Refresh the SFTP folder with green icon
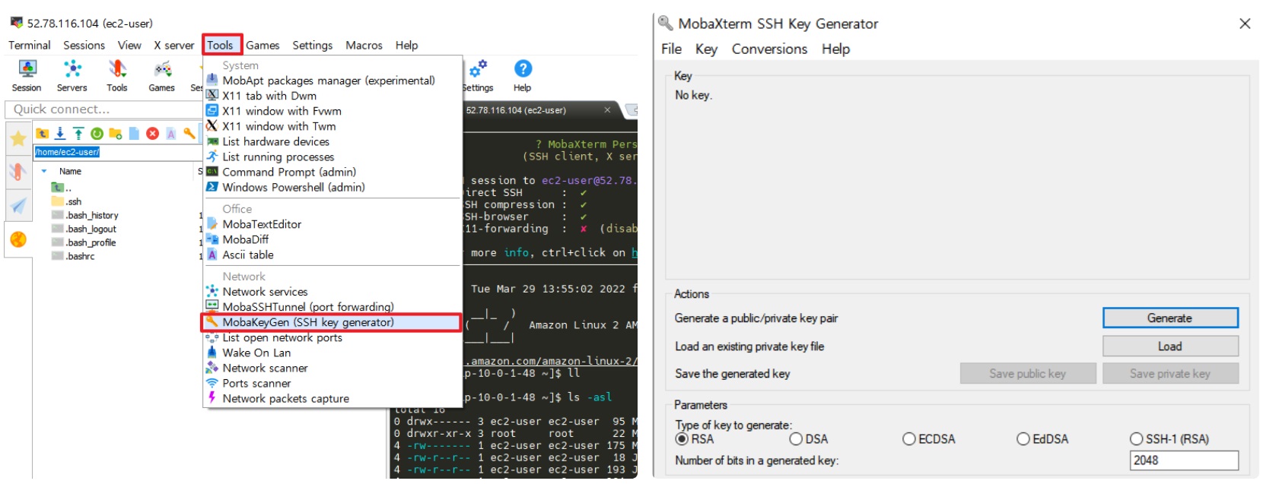 (x=97, y=134)
